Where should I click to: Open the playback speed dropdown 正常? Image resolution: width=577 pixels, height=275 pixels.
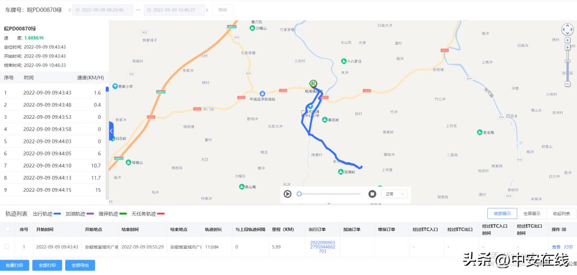pyautogui.click(x=394, y=194)
